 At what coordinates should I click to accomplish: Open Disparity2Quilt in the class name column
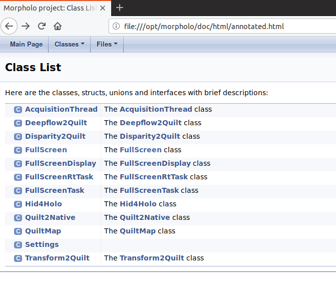point(55,136)
